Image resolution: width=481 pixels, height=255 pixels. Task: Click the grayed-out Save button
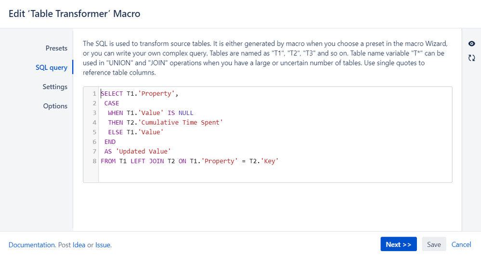(434, 244)
